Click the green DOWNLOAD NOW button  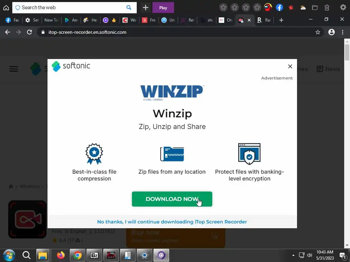(172, 199)
